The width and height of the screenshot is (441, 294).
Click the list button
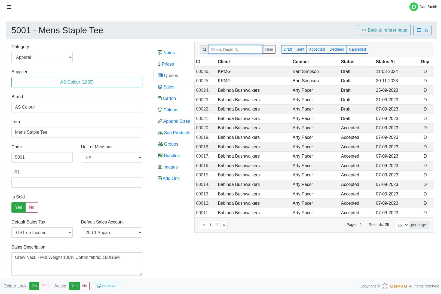tap(422, 30)
